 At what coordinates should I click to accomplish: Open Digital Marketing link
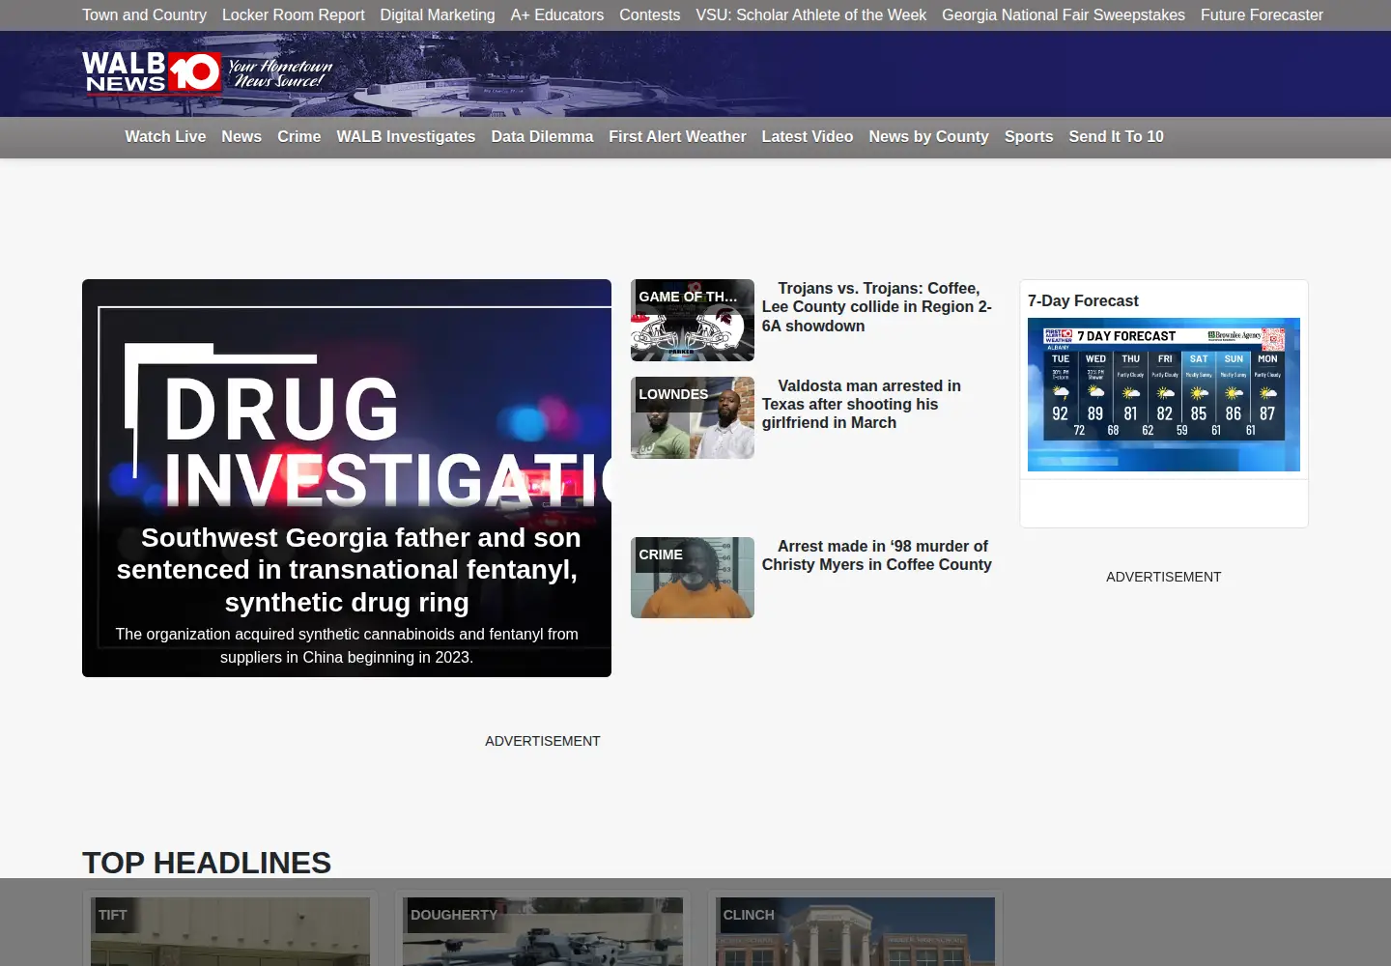click(438, 15)
